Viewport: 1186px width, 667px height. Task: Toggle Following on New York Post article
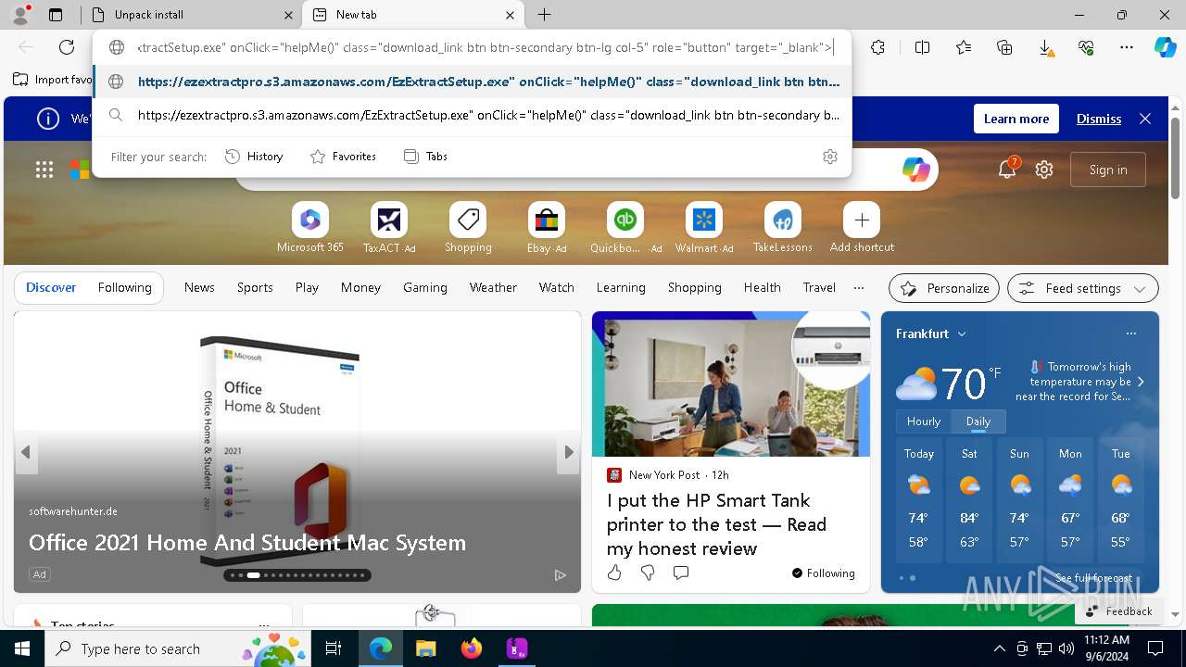(823, 573)
